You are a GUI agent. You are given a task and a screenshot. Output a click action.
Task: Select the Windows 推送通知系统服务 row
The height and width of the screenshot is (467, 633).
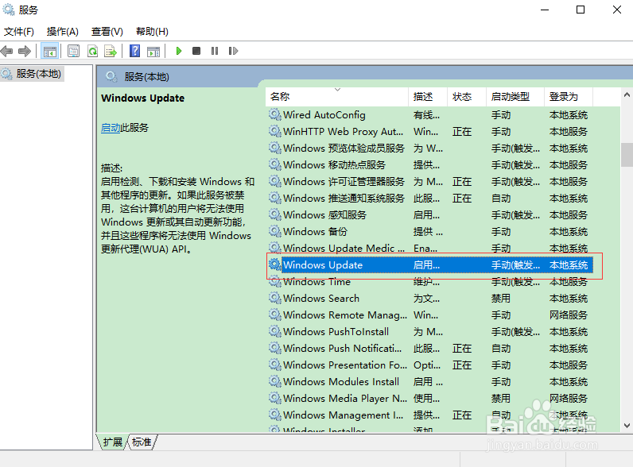(429, 199)
